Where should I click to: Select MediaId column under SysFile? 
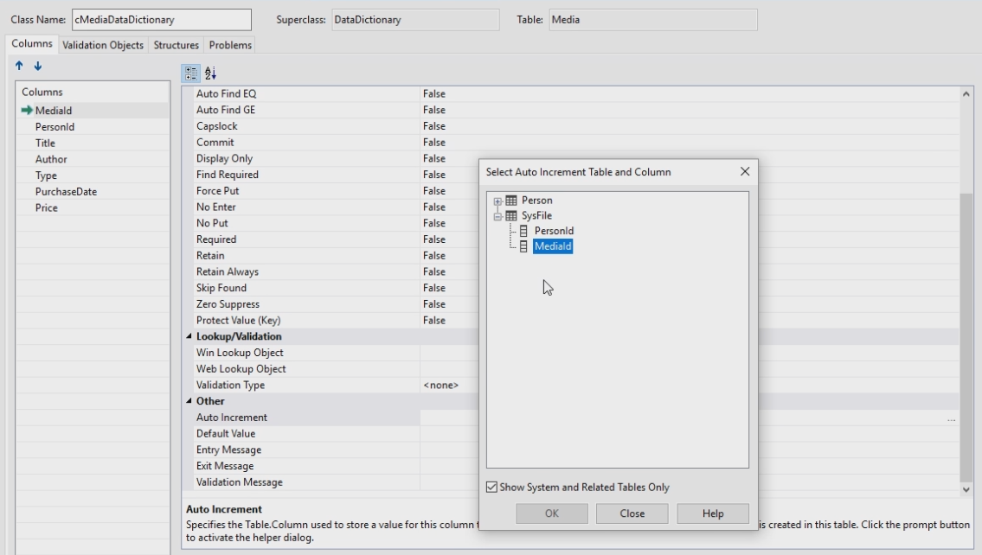553,247
